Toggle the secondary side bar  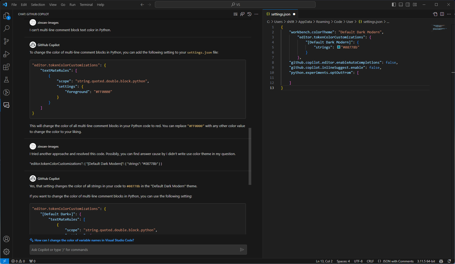(x=408, y=5)
